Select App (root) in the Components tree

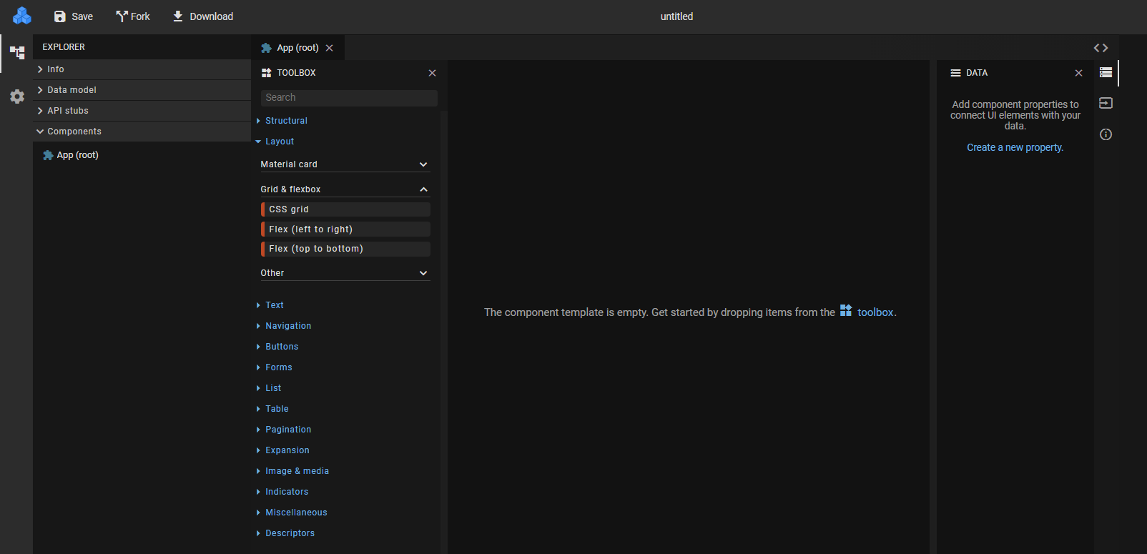(x=77, y=155)
